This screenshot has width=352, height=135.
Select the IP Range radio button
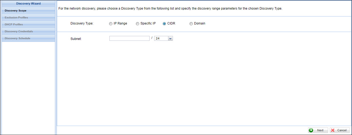tap(111, 24)
